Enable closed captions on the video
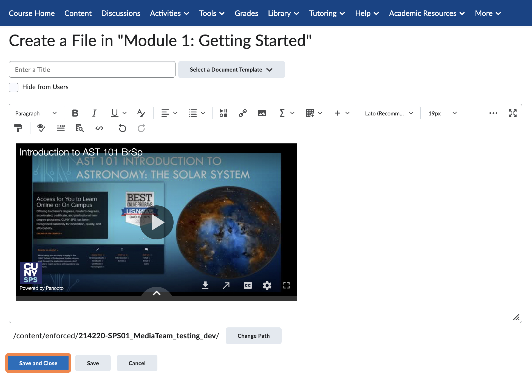 pos(247,285)
